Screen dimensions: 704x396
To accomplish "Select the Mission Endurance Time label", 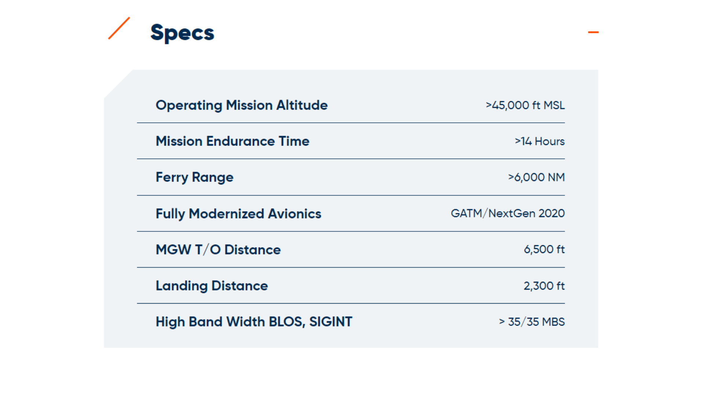I will (232, 141).
